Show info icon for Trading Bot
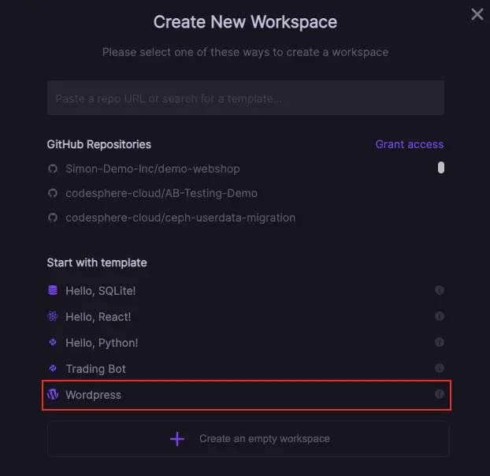 [440, 368]
